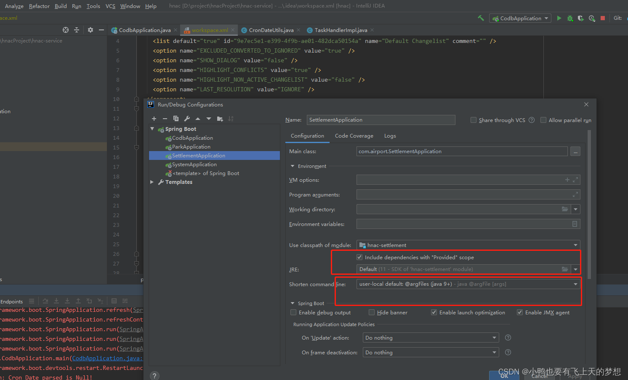Enable the Hide banner checkbox
The width and height of the screenshot is (628, 380).
(x=372, y=312)
